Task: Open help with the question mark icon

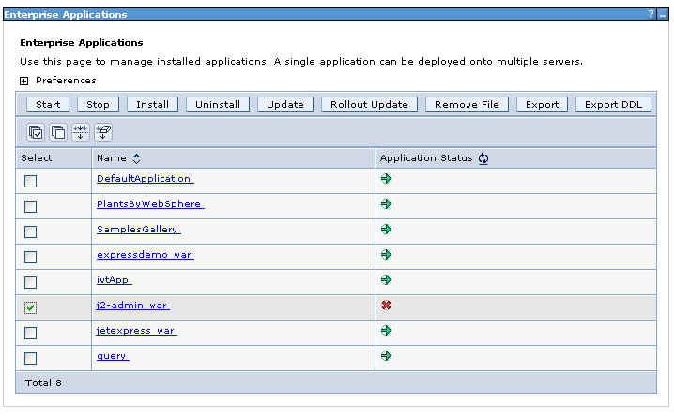Action: [x=651, y=15]
